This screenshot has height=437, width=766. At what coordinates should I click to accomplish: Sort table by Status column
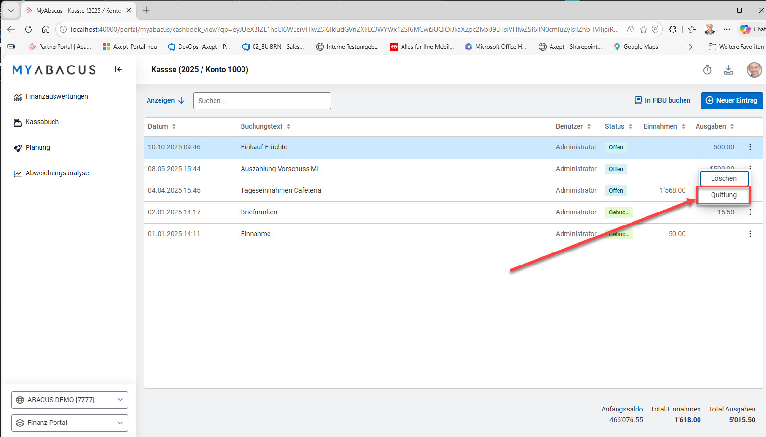[618, 126]
